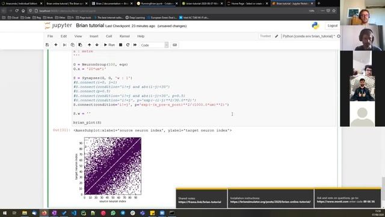This screenshot has width=385, height=217.
Task: Open the frama.link shared notes link
Action: [200, 202]
